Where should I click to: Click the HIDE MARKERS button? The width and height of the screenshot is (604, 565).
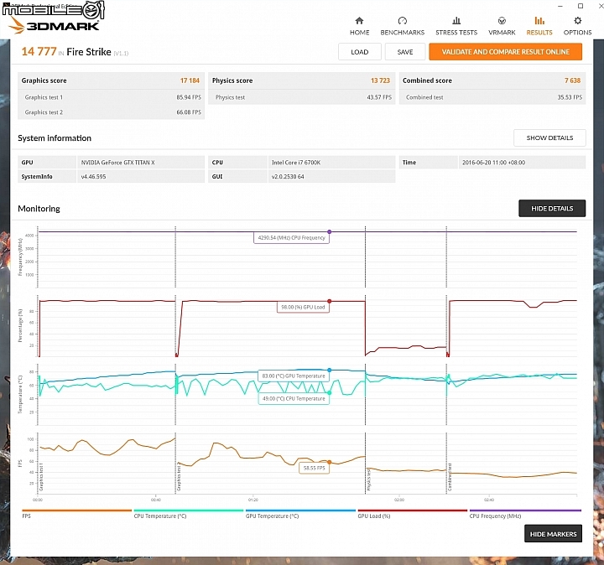click(553, 534)
